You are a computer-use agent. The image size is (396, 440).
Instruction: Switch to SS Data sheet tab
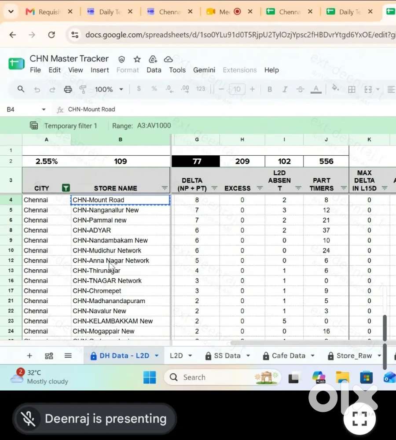coord(227,356)
